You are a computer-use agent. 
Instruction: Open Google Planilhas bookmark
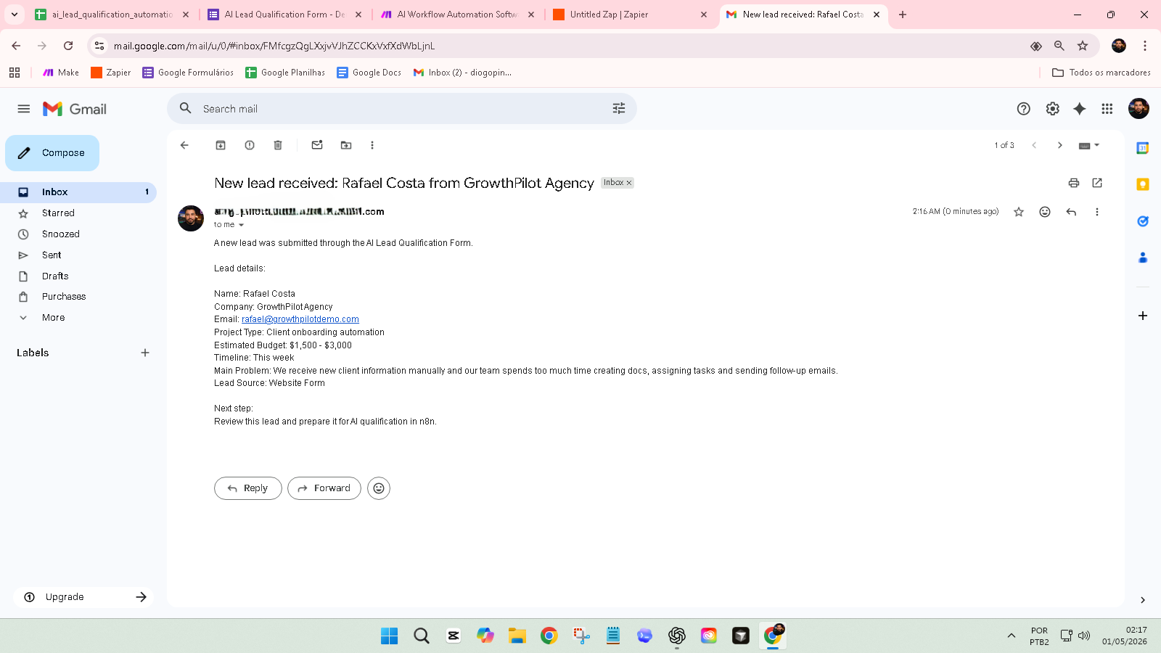285,73
